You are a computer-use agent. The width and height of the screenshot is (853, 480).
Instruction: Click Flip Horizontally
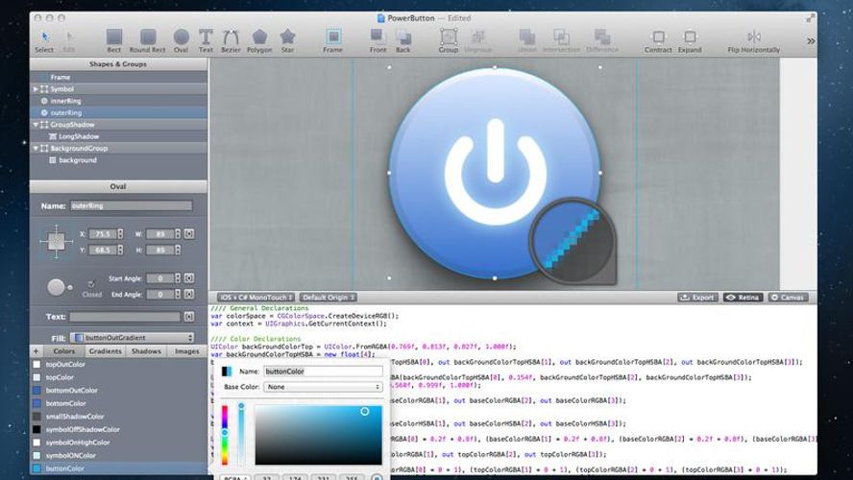coord(753,40)
